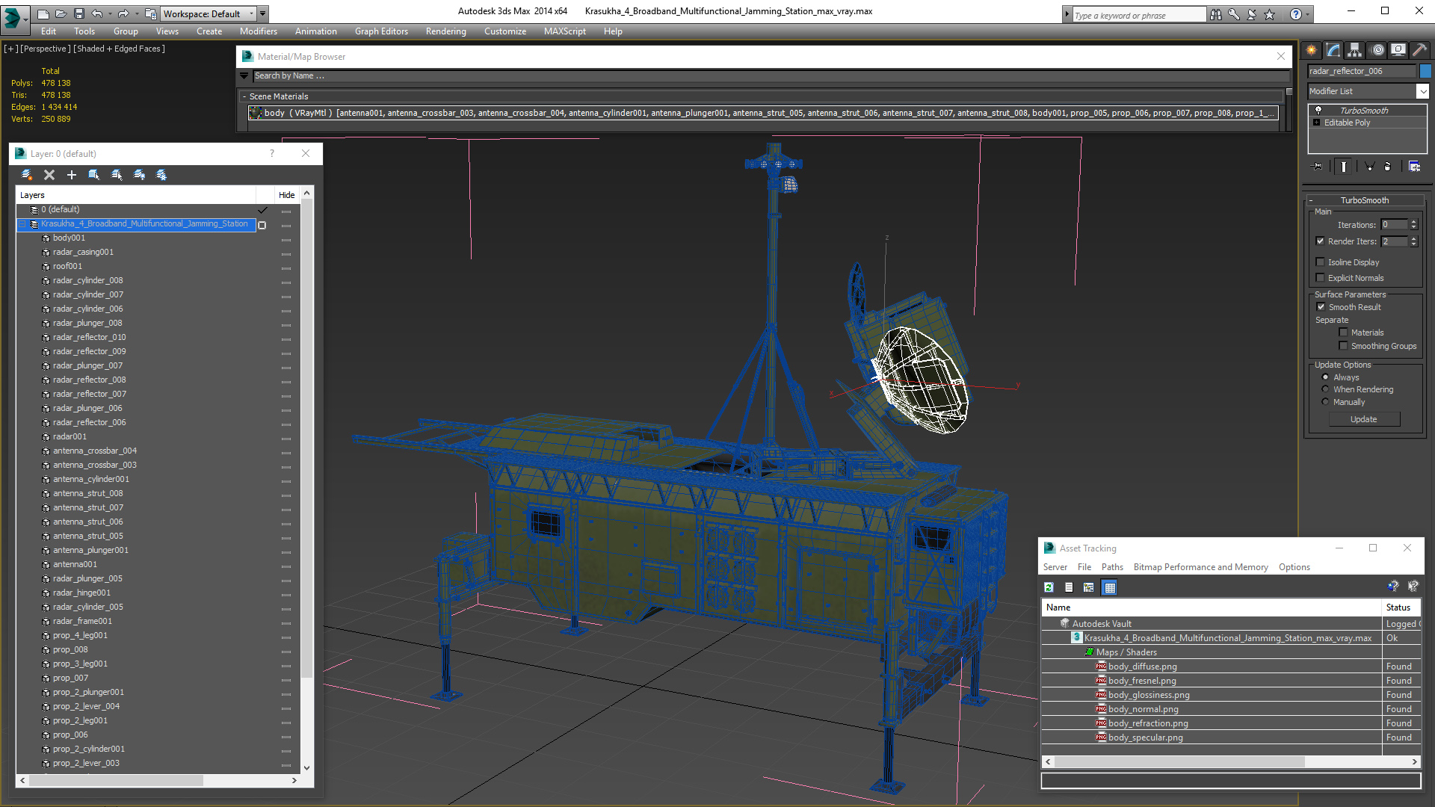Image resolution: width=1435 pixels, height=807 pixels.
Task: Collapse the Krasukha_4 layer tree node
Action: tap(22, 224)
